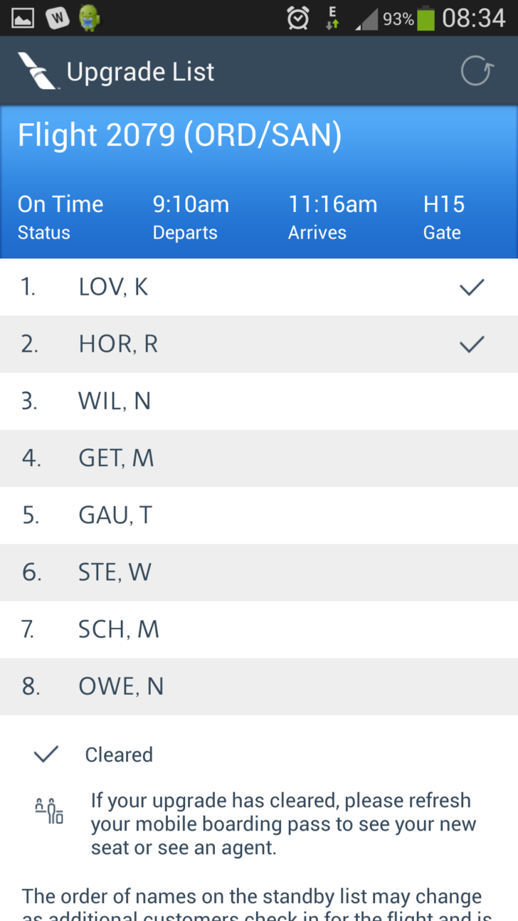Select passenger GET, M row

coord(259,458)
